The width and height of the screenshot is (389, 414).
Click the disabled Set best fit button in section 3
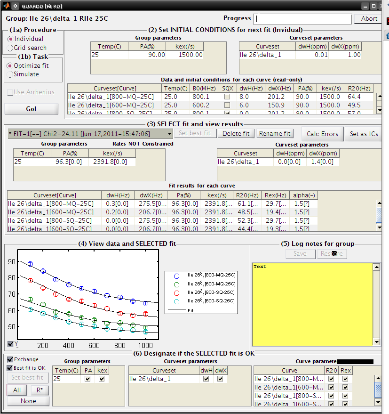(195, 133)
